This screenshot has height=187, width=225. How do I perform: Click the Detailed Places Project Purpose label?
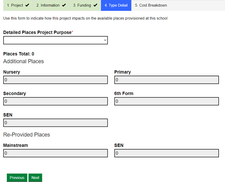click(x=37, y=32)
